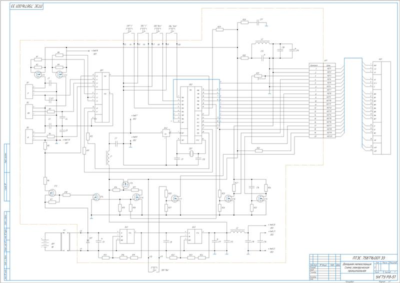This screenshot has width=400, height=283.
Task: Click the "Цепь" column header in XP1 table
Action: [329, 65]
